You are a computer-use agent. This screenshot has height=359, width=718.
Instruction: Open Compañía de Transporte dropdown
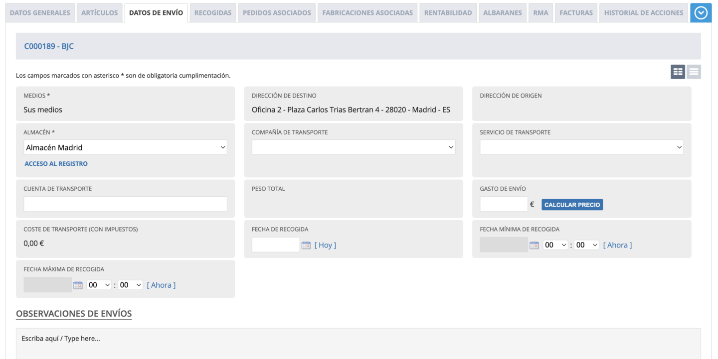coord(353,147)
